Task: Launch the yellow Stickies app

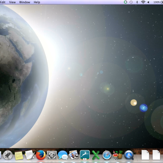Action: 19,155
